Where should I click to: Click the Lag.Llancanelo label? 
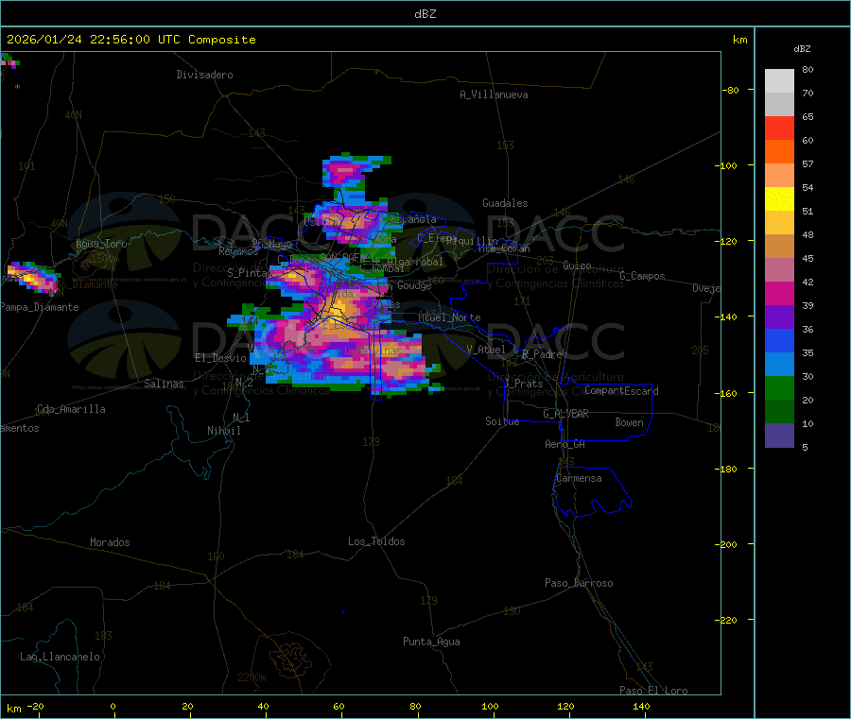coord(60,657)
